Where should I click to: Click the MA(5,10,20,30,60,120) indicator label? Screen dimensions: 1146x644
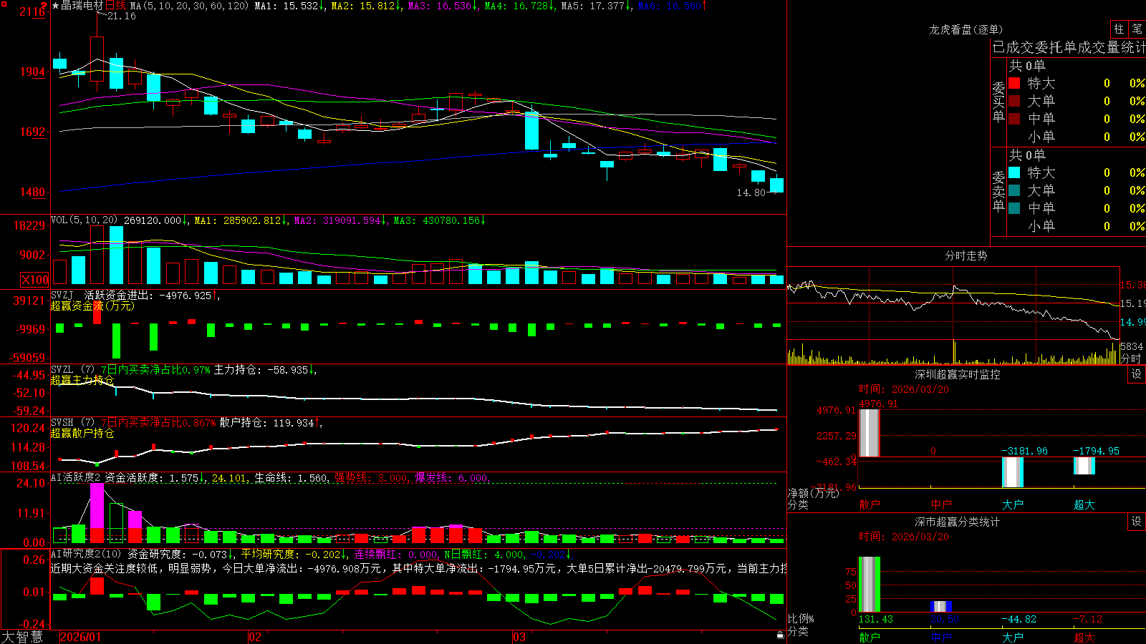pyautogui.click(x=190, y=6)
